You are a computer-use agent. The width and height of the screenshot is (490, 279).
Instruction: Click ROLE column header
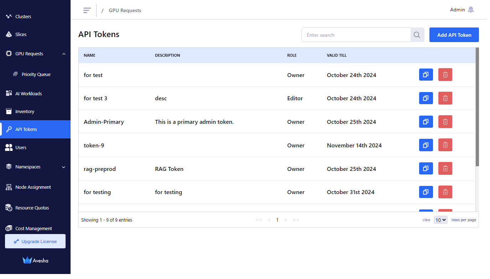pos(292,55)
